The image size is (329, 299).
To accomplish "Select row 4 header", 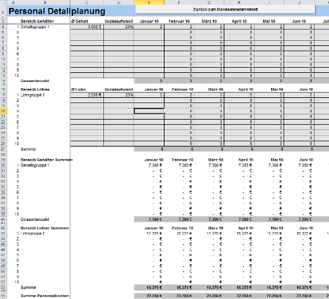I will coord(3,27).
